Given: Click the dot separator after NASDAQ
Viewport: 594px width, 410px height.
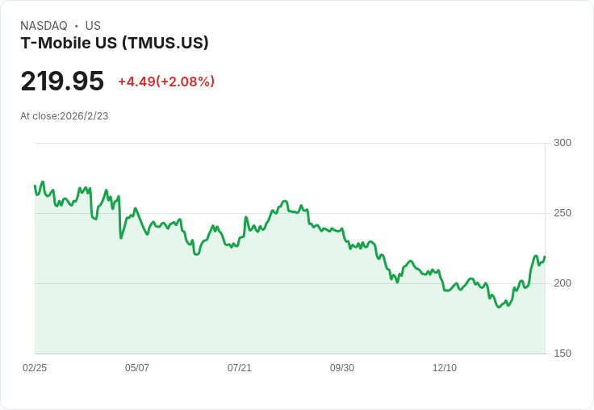Looking at the screenshot, I should pyautogui.click(x=77, y=26).
